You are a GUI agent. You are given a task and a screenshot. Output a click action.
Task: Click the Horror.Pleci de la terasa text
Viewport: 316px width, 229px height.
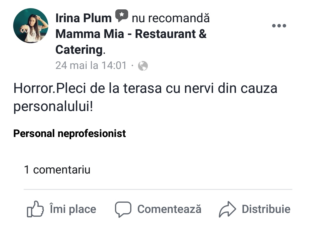88,88
